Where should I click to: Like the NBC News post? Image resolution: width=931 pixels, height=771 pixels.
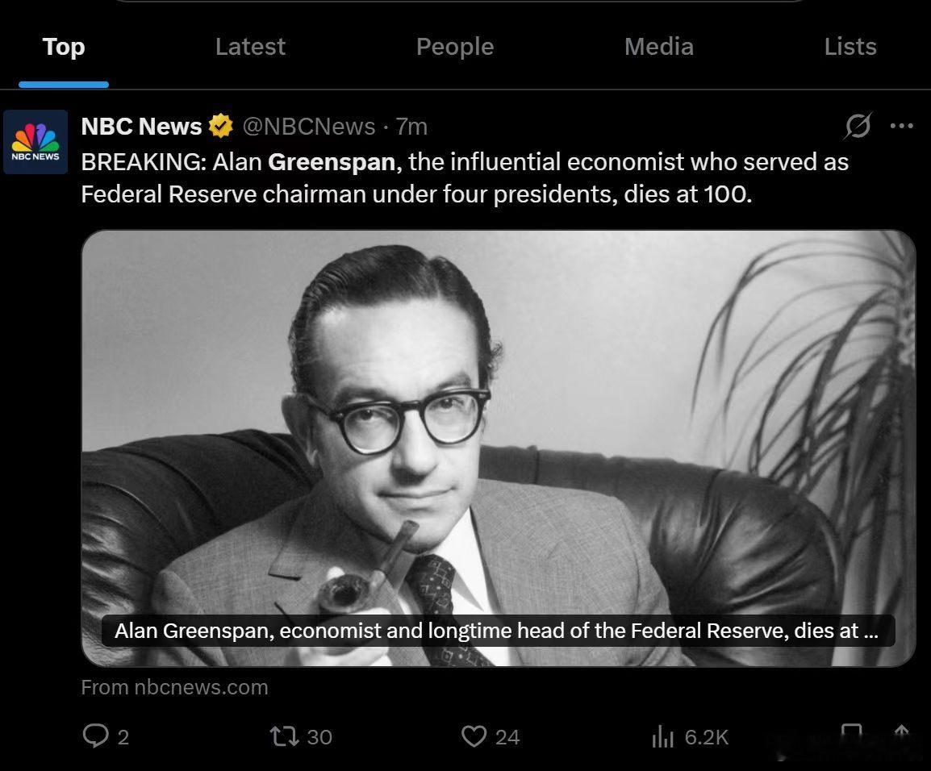click(491, 736)
